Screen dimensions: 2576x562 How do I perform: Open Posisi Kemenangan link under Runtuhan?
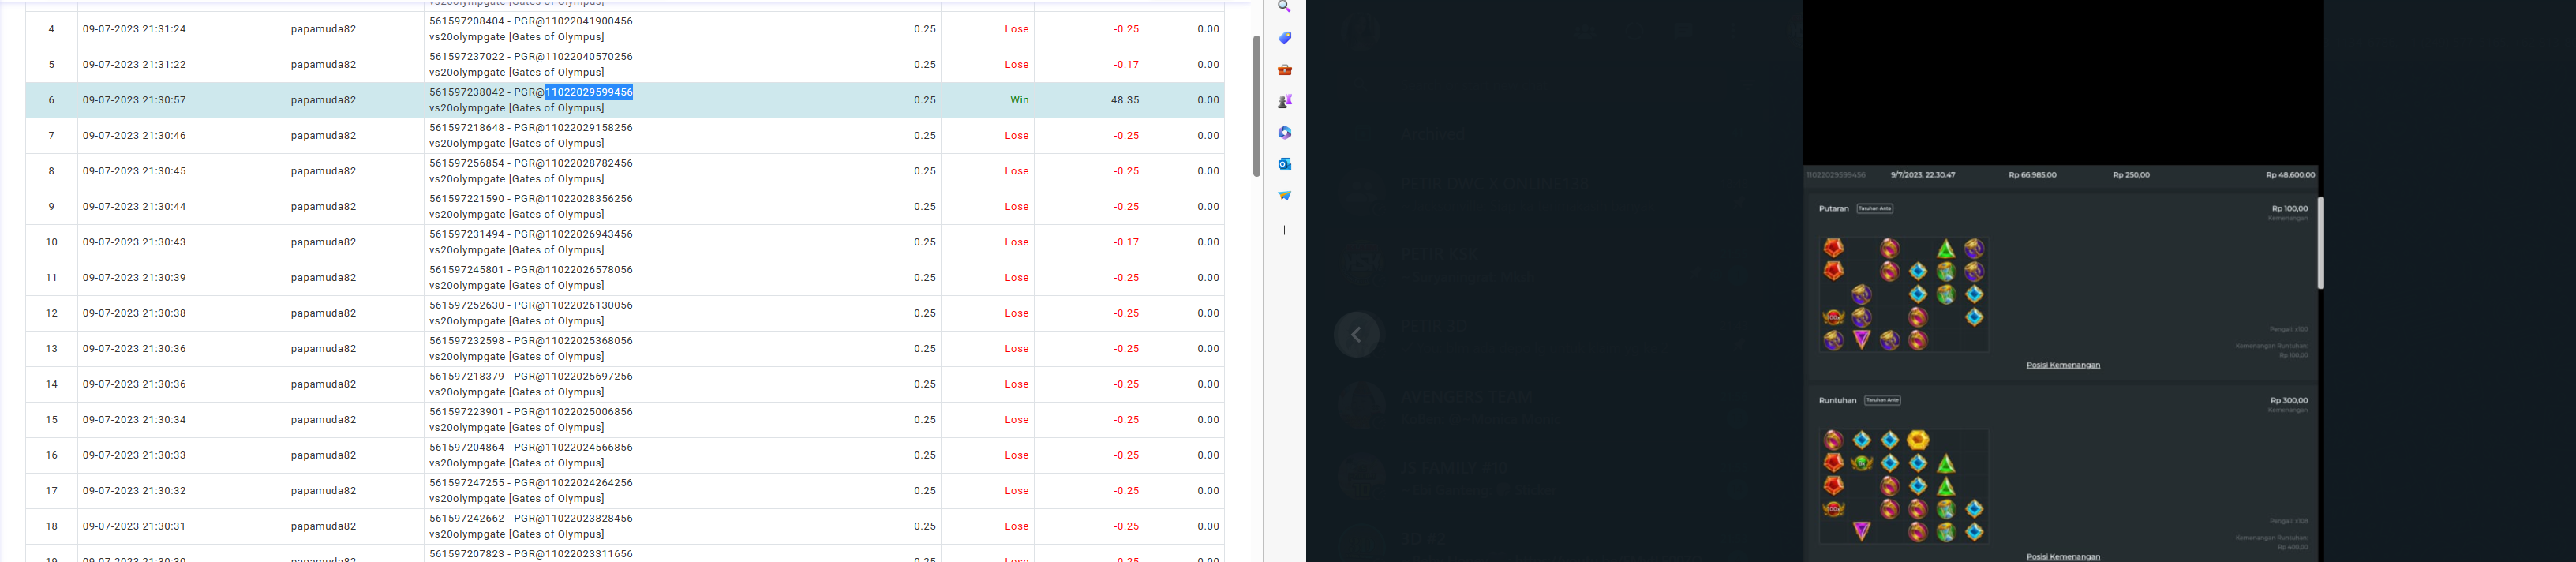2063,557
